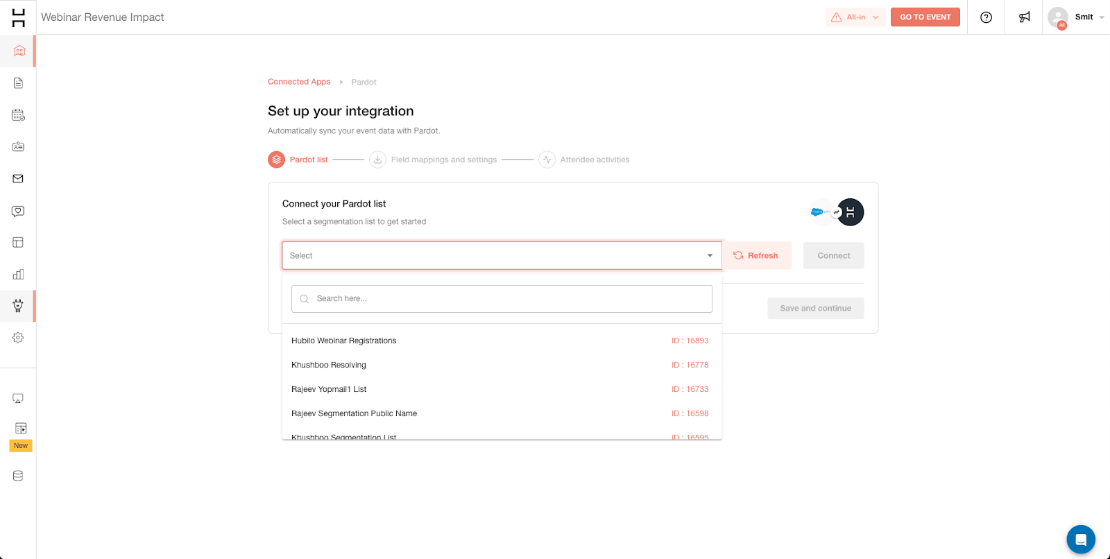Open the settings gear sidebar icon
This screenshot has height=559, width=1110.
click(19, 338)
